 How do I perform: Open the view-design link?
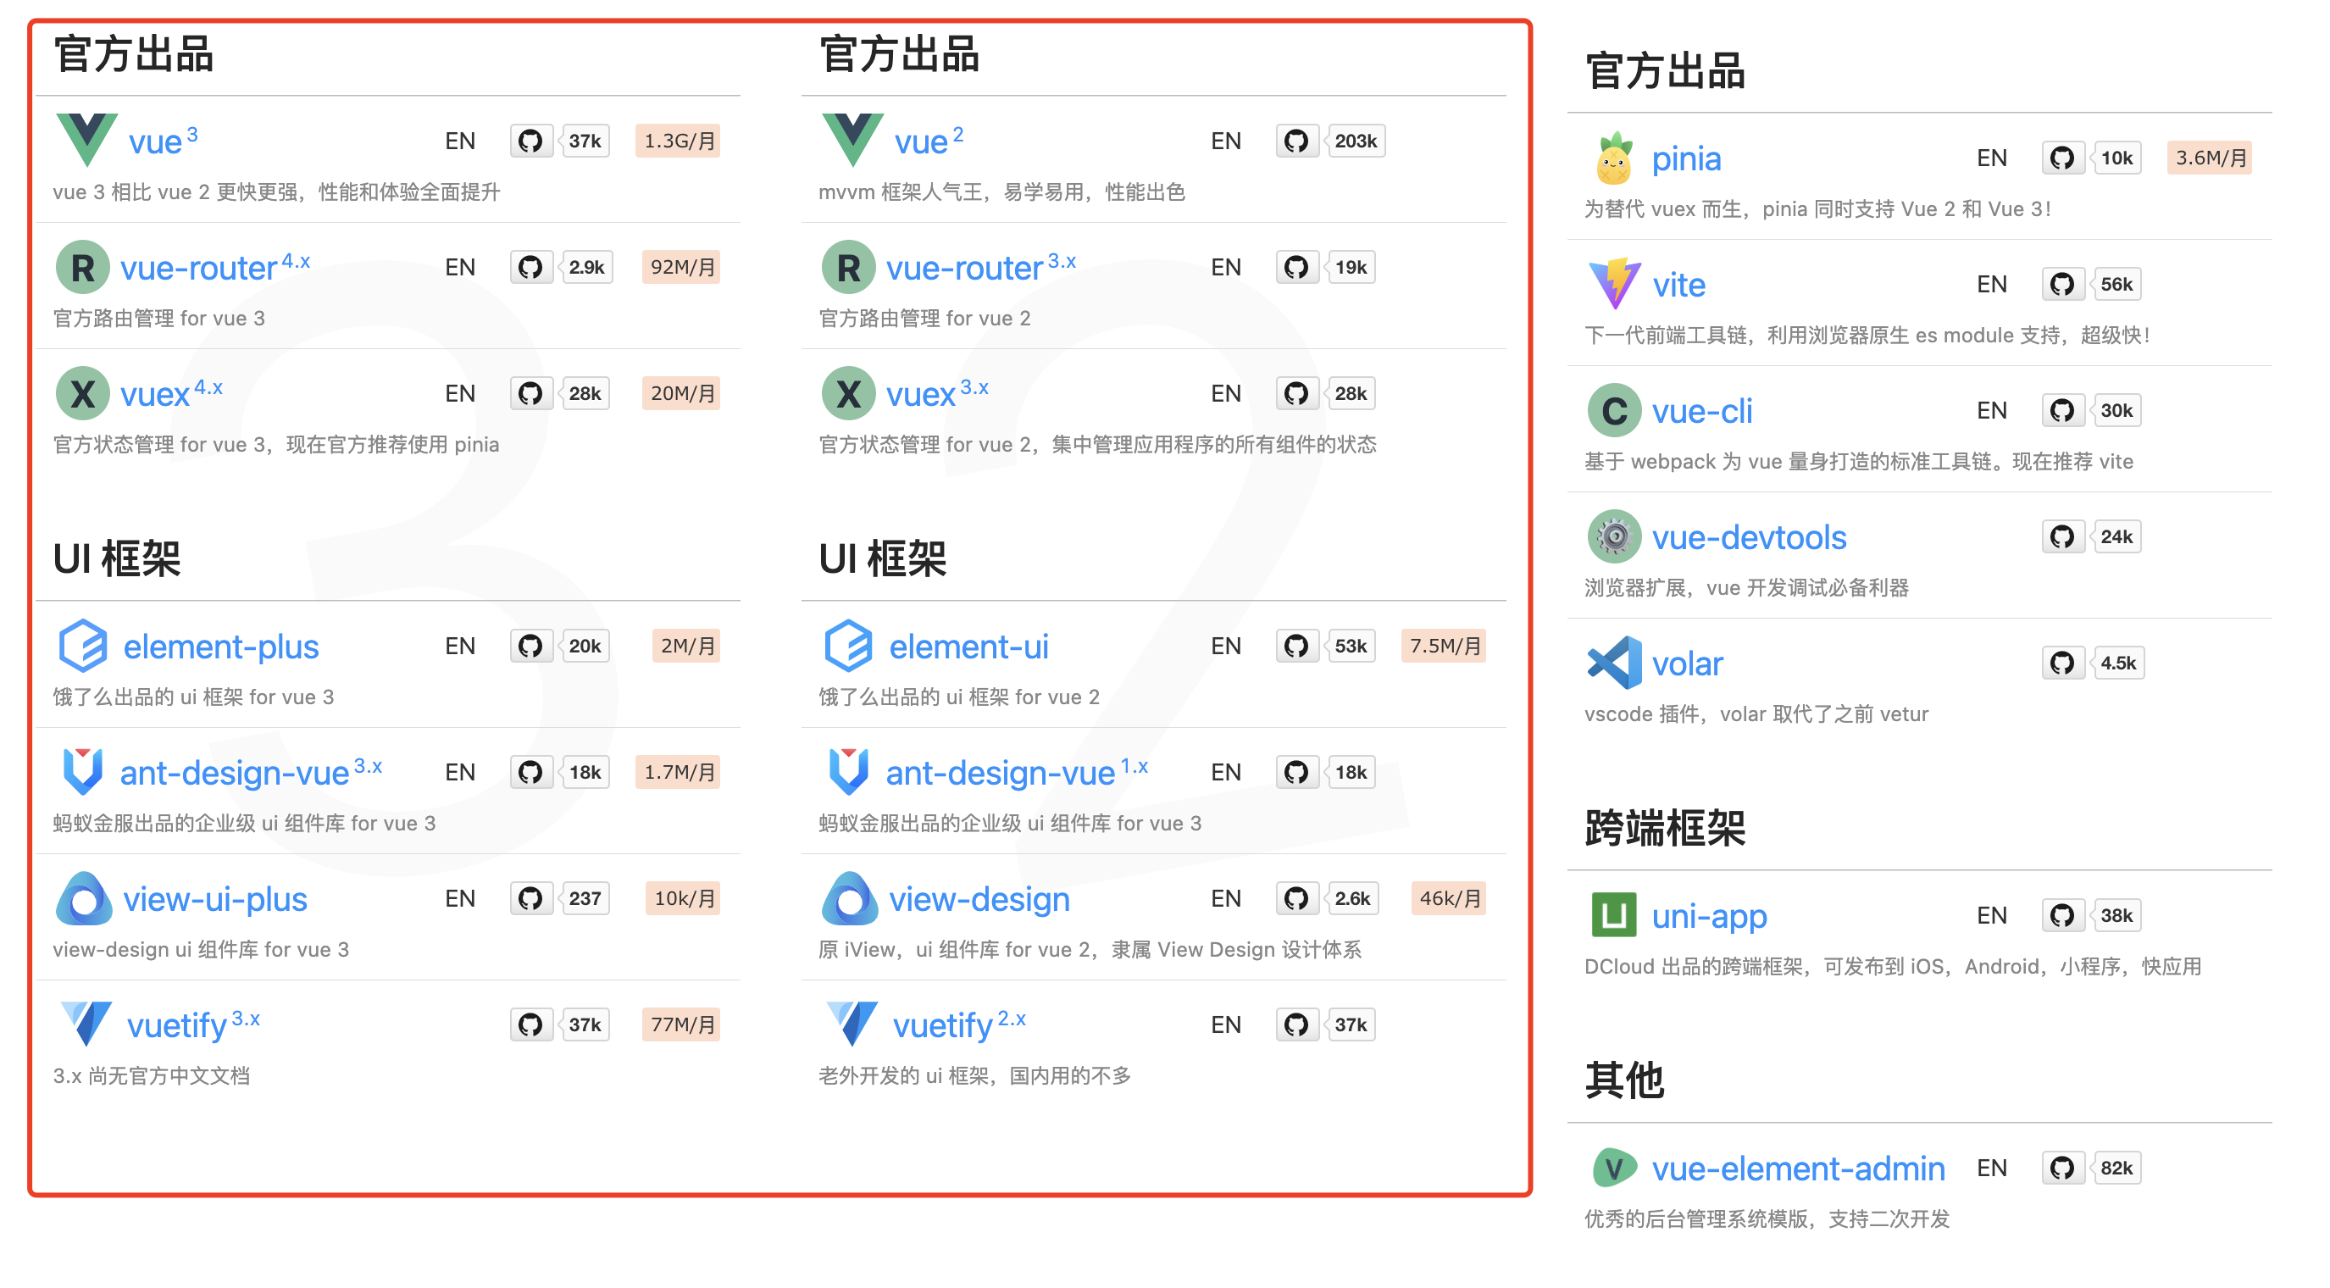pyautogui.click(x=979, y=899)
